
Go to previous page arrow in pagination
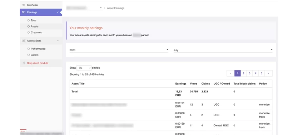230,73
